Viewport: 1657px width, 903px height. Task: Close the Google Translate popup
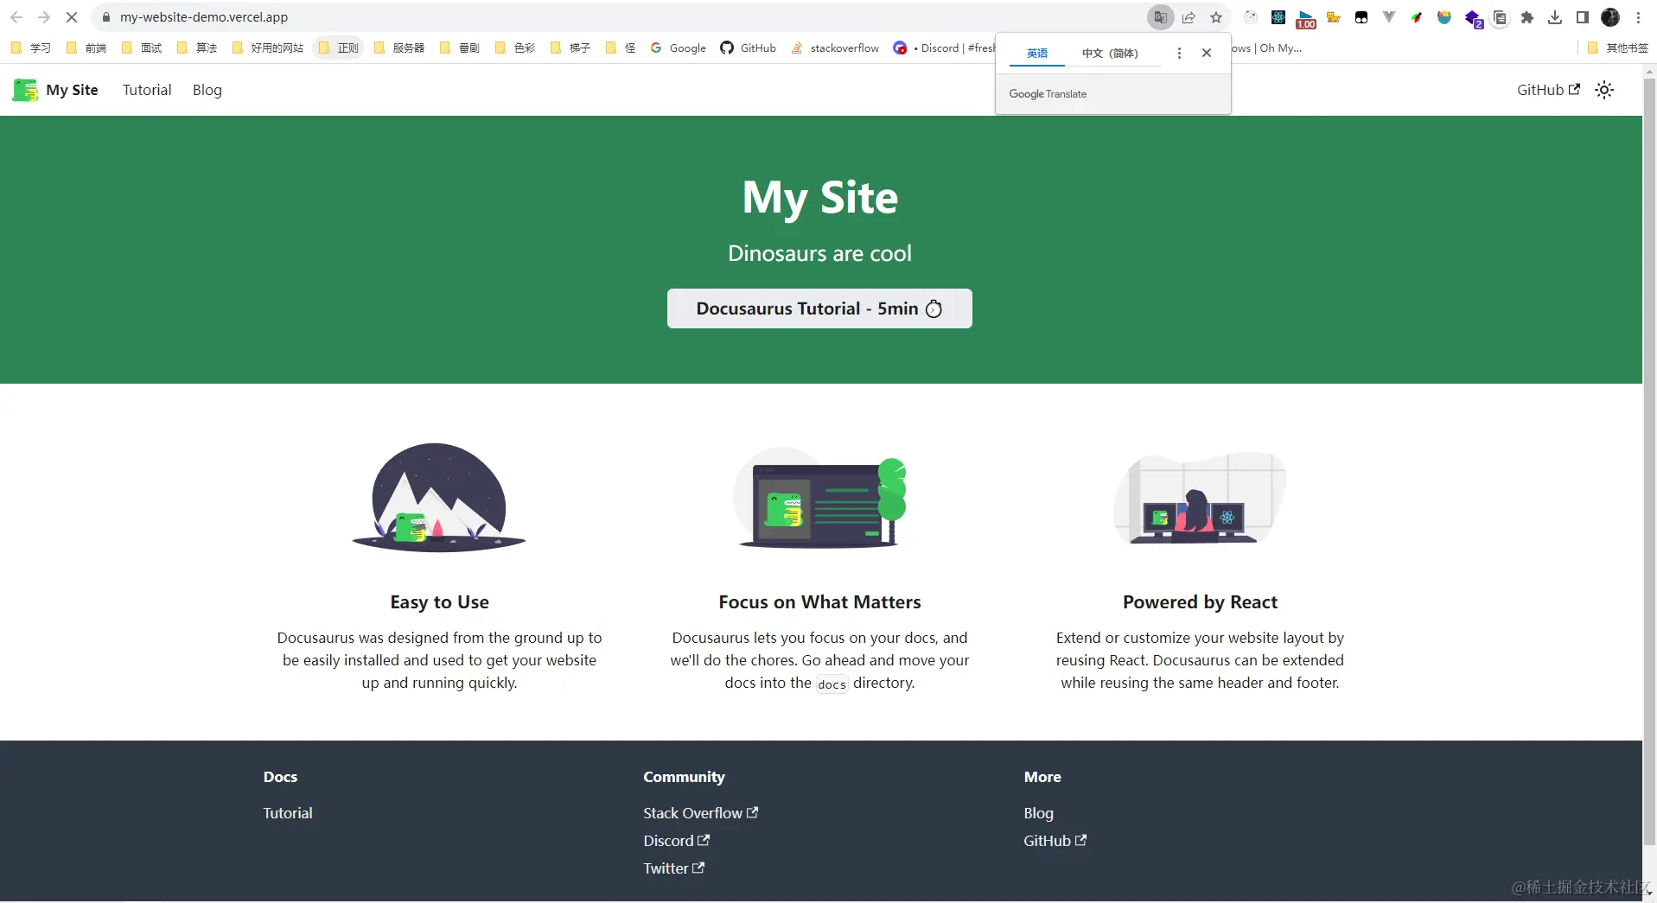pyautogui.click(x=1207, y=54)
